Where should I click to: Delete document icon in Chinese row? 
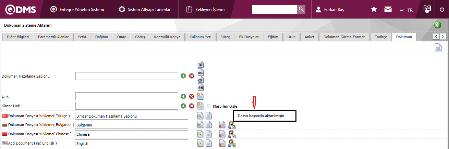point(222,134)
